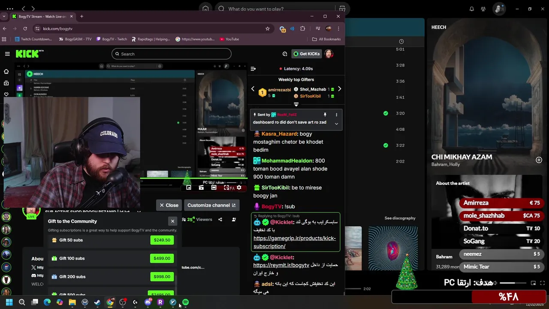
Task: Open Chrome extensions puzzle icon
Action: [303, 28]
